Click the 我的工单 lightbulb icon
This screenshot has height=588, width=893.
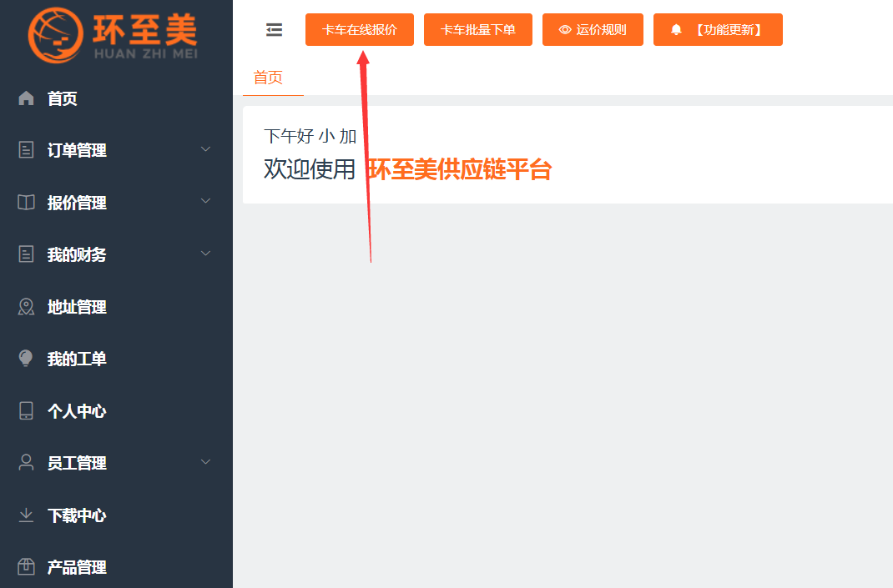(x=26, y=359)
